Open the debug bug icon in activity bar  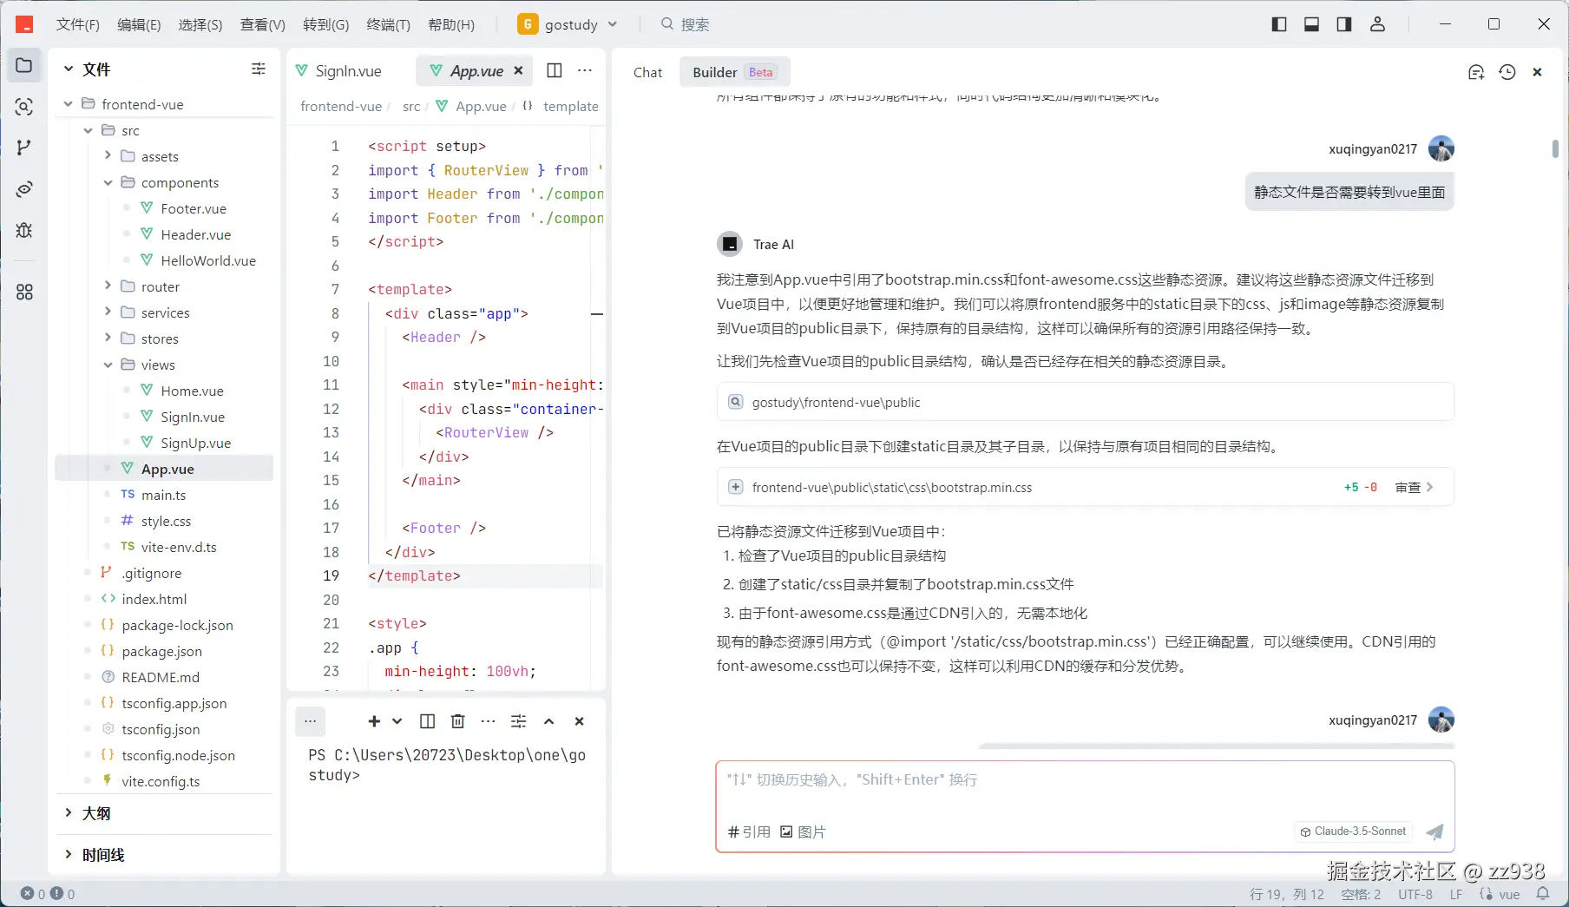point(24,230)
